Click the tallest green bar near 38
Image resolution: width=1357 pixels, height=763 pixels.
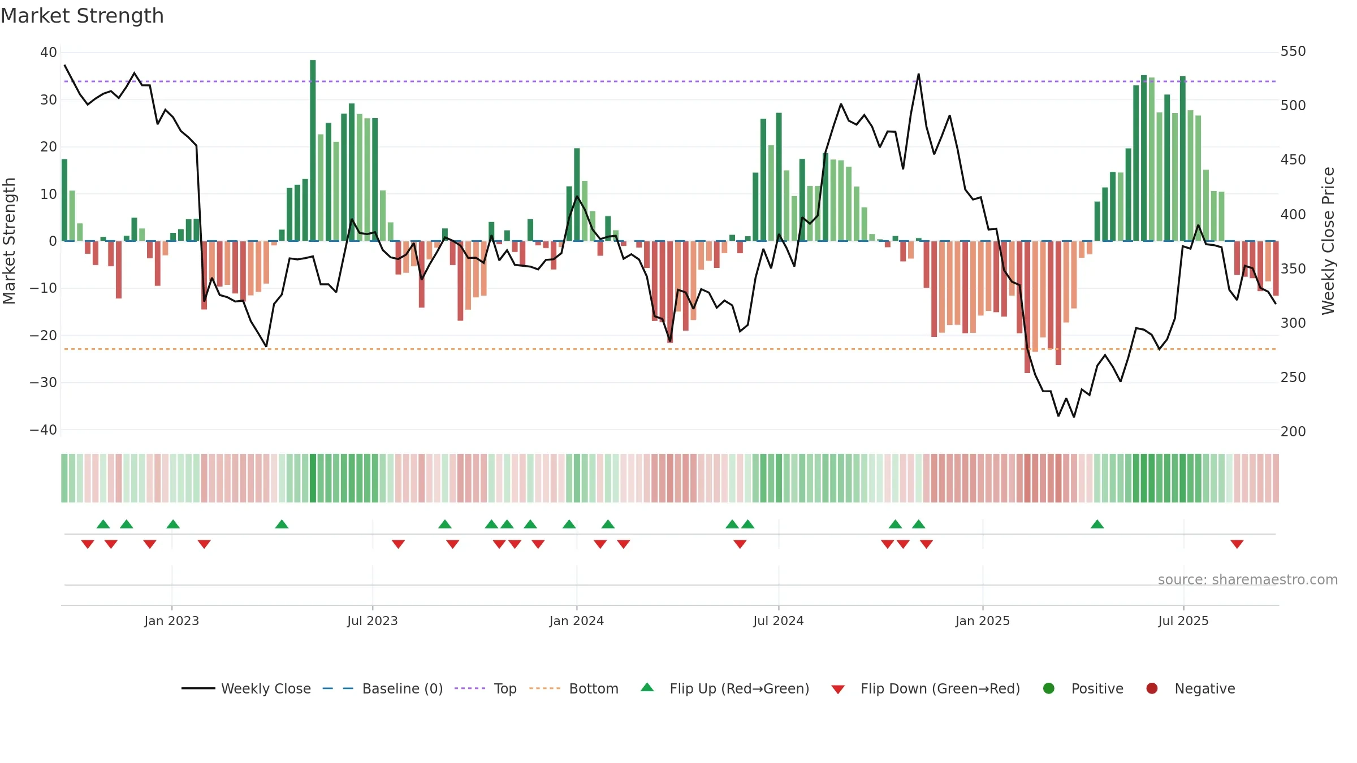click(313, 150)
